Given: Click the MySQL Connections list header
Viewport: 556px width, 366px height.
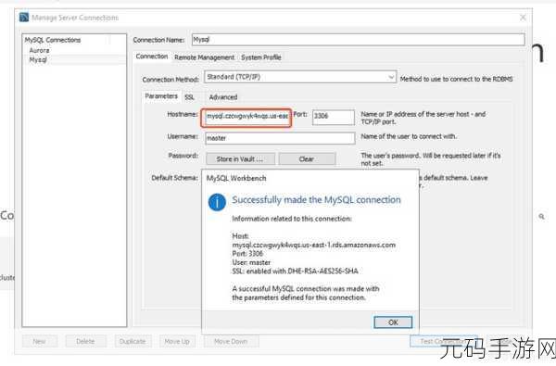Looking at the screenshot, I should (53, 40).
